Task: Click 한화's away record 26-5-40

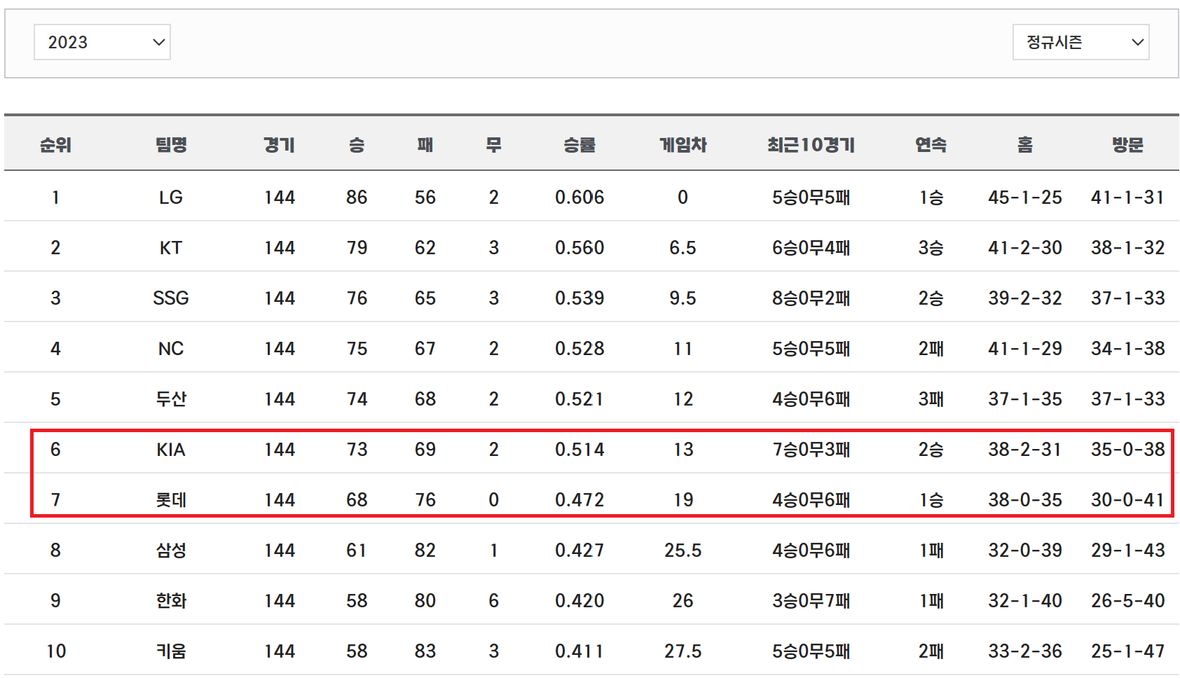Action: point(1128,601)
